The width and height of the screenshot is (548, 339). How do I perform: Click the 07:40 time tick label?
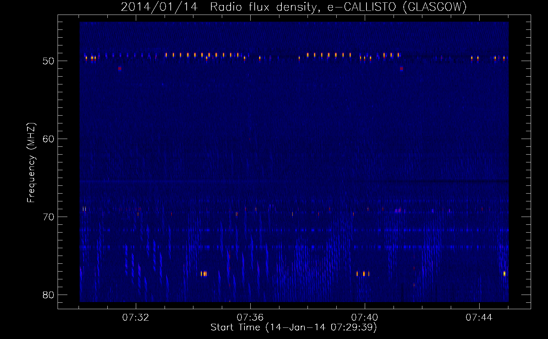tap(364, 318)
